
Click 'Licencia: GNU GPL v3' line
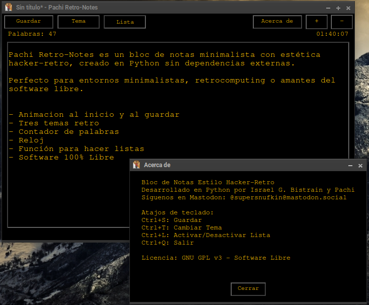216,258
